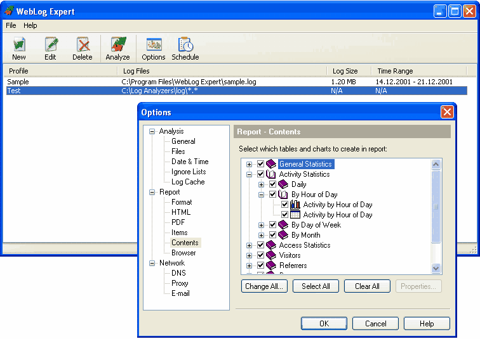The width and height of the screenshot is (480, 339).
Task: Click the contents list scroll-down arrow
Action: (x=436, y=268)
